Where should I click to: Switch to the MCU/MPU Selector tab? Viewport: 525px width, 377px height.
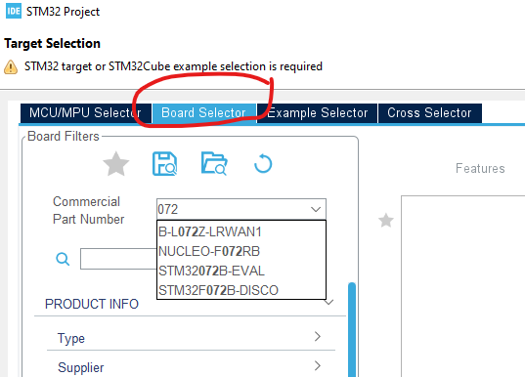pyautogui.click(x=85, y=113)
